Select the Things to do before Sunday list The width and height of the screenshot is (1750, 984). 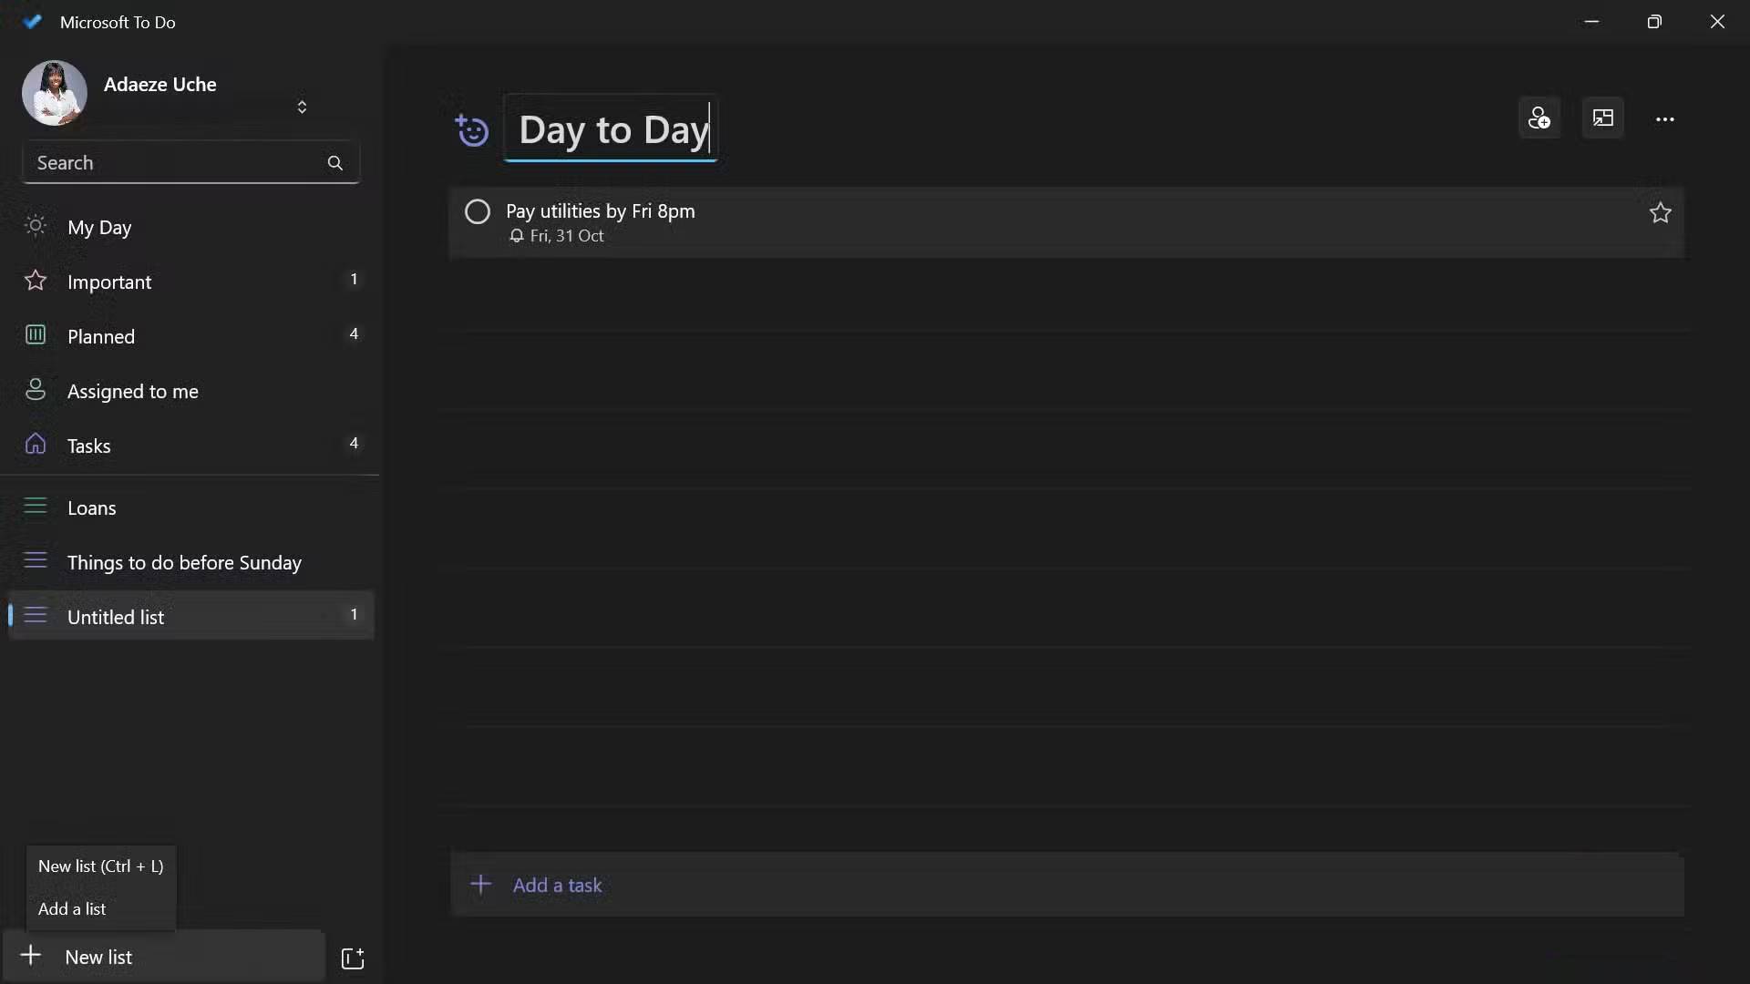pos(185,563)
